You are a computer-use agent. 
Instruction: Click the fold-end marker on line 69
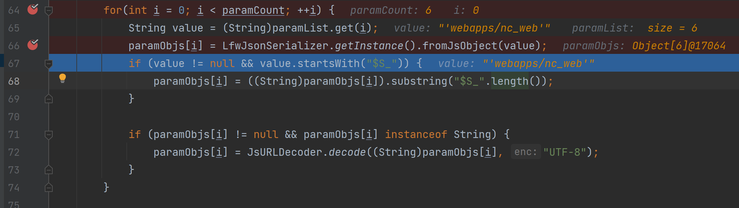49,99
